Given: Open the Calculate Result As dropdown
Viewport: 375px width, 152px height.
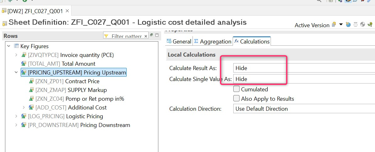Looking at the screenshot, I should [x=304, y=68].
